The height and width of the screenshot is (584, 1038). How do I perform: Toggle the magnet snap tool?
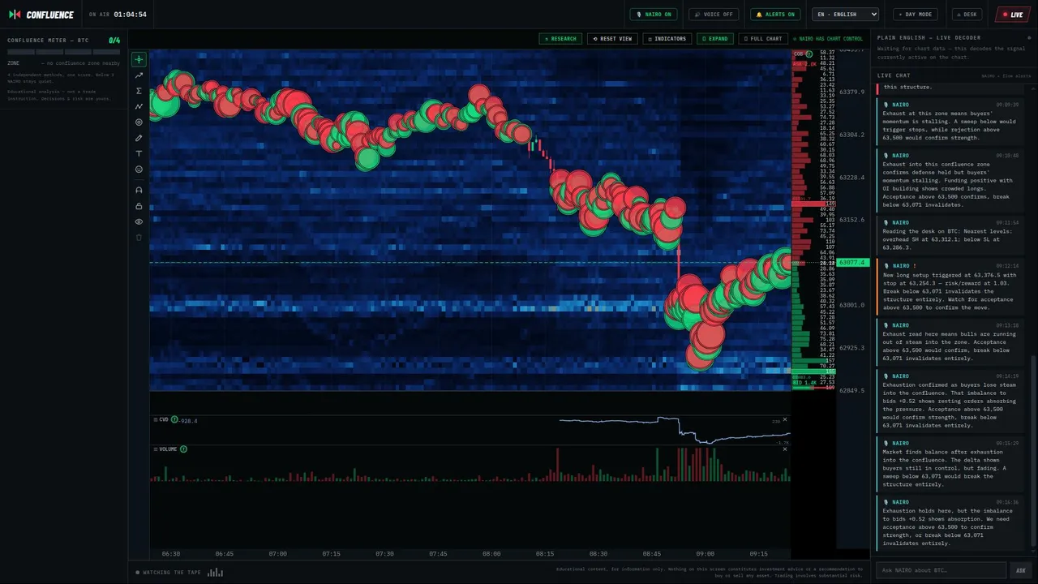[139, 190]
